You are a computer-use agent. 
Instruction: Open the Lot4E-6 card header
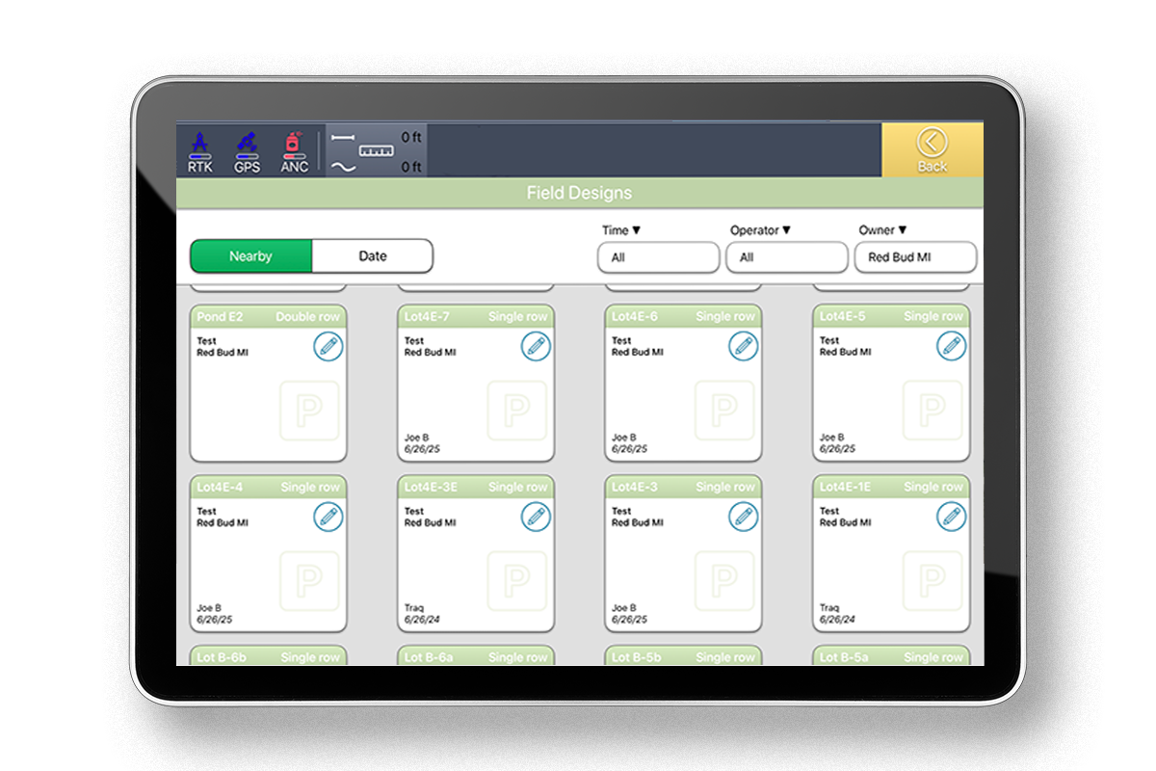pos(684,317)
